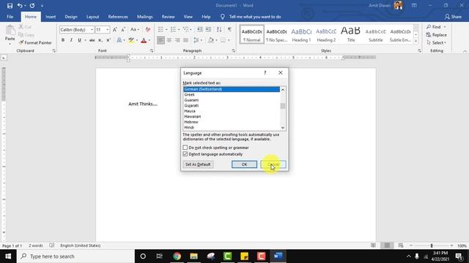
Task: Apply subscript formatting
Action: click(100, 40)
